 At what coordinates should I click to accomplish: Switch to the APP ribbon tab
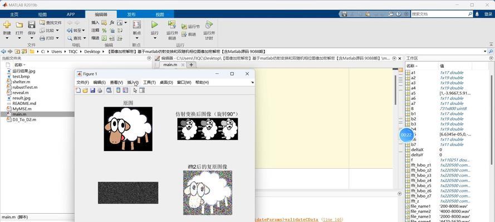tap(71, 14)
